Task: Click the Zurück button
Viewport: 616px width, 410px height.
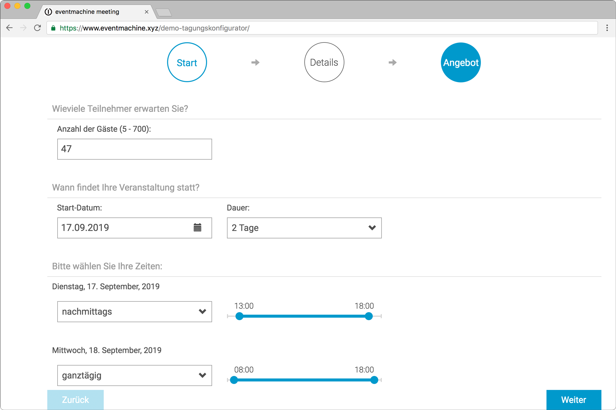Action: 75,400
